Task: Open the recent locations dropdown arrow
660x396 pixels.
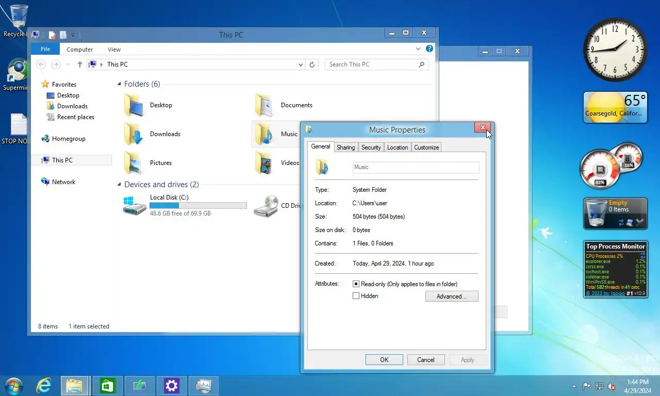Action: coord(68,64)
